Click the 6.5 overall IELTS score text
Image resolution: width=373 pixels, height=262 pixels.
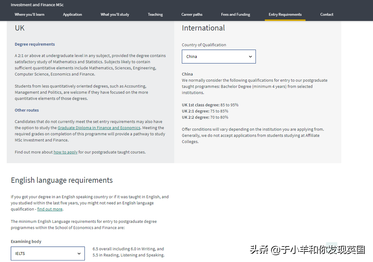point(128,252)
